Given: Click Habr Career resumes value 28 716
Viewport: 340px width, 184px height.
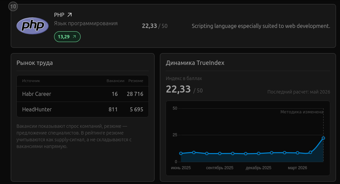Looking at the screenshot, I should pos(135,94).
